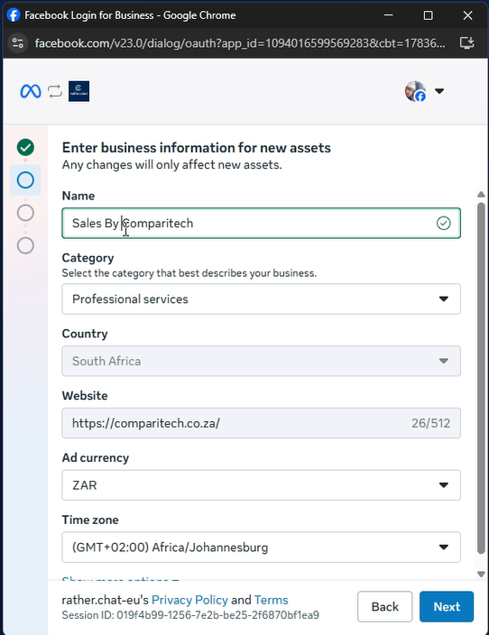This screenshot has width=489, height=635.
Task: Open the Category dropdown Professional services
Action: pyautogui.click(x=262, y=299)
